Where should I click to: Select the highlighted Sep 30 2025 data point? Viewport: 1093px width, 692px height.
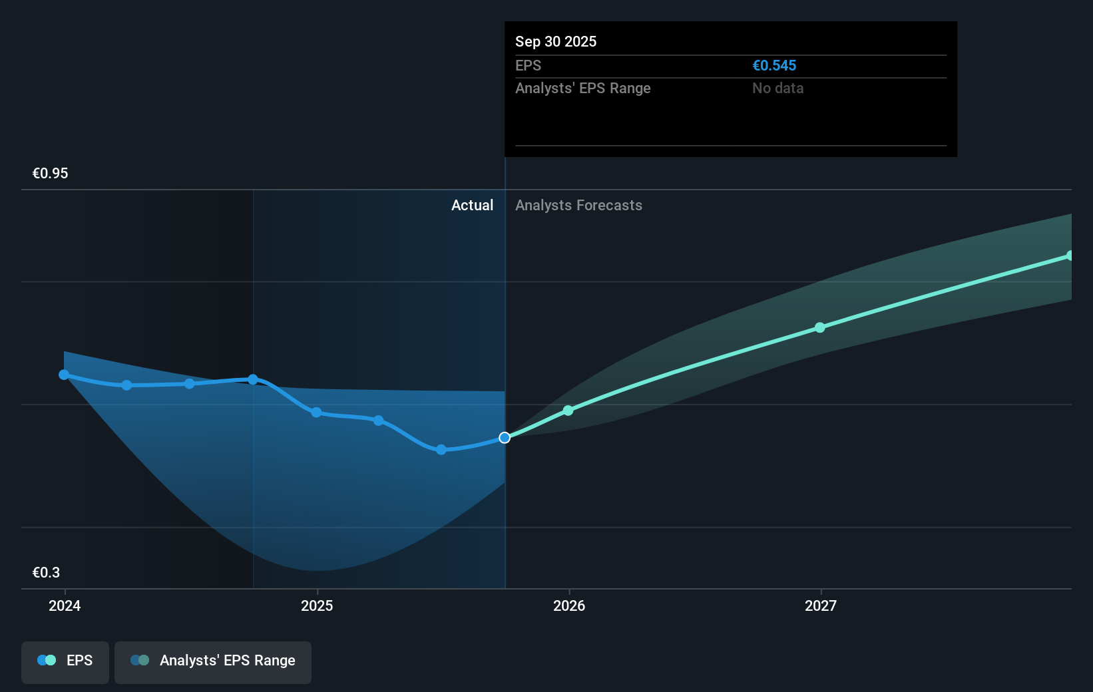point(505,437)
